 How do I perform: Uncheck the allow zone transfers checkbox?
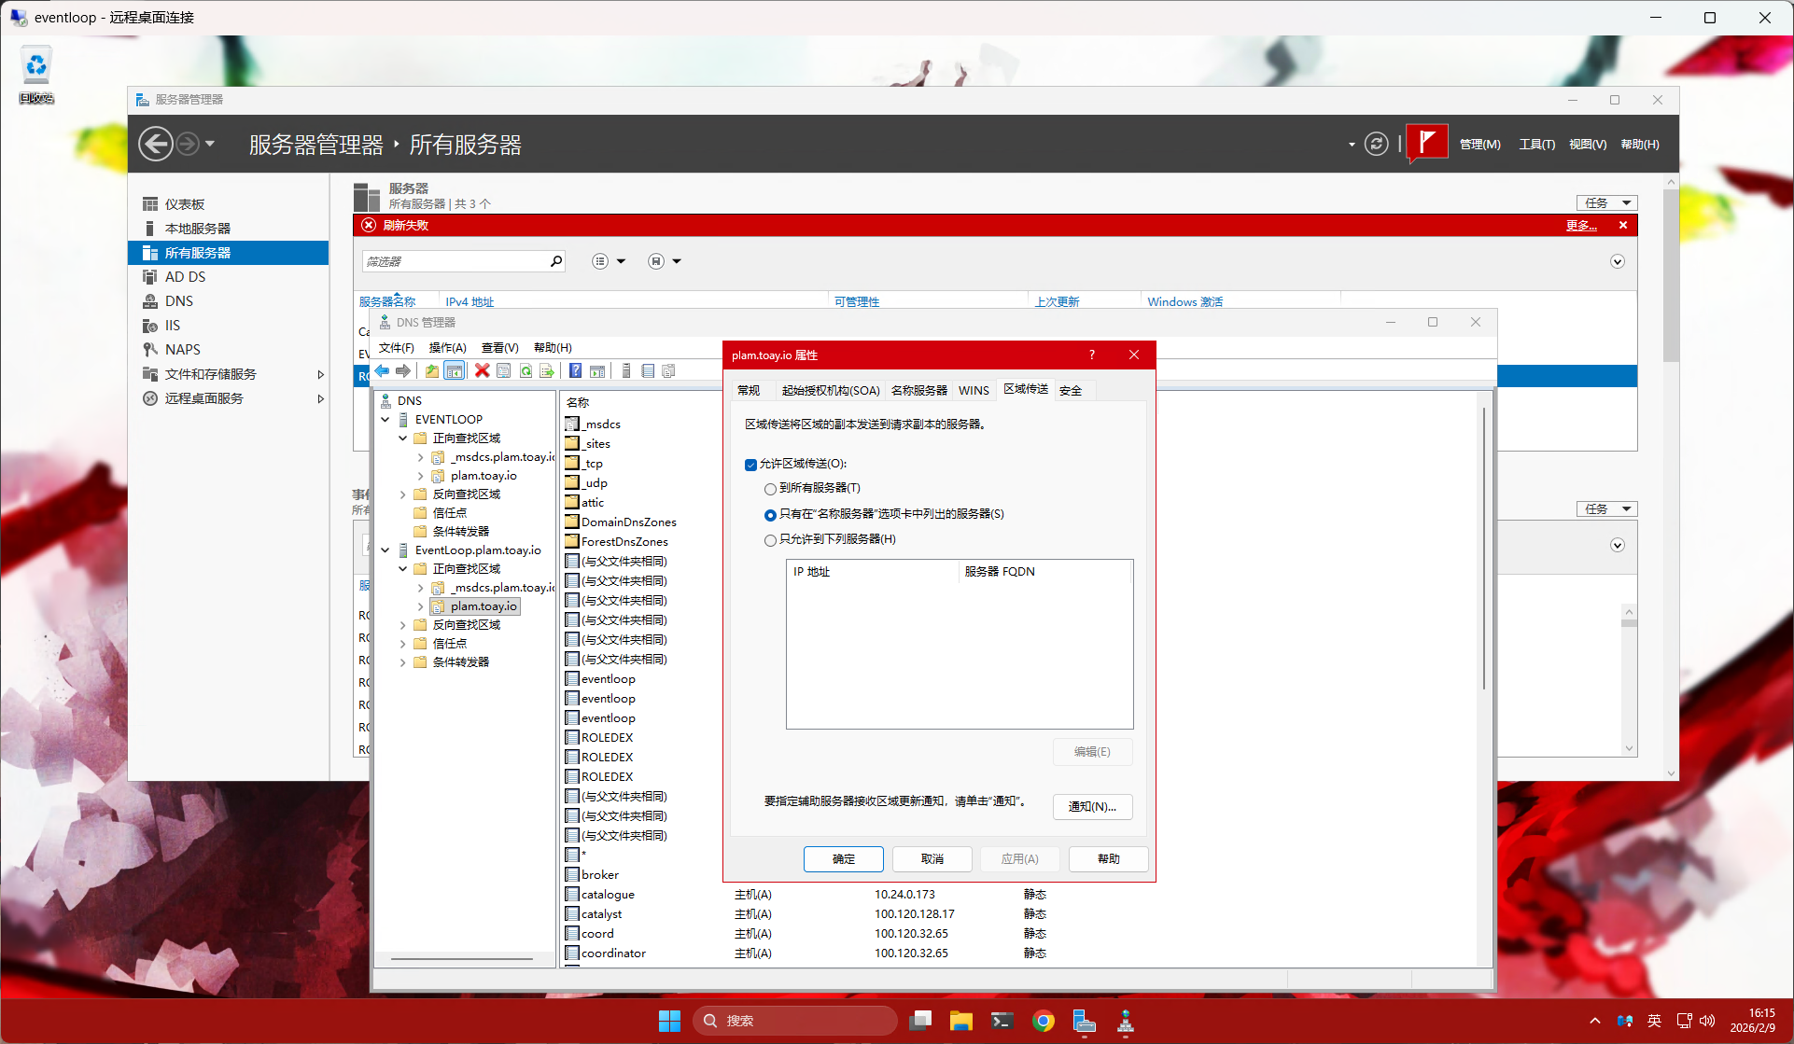tap(751, 465)
